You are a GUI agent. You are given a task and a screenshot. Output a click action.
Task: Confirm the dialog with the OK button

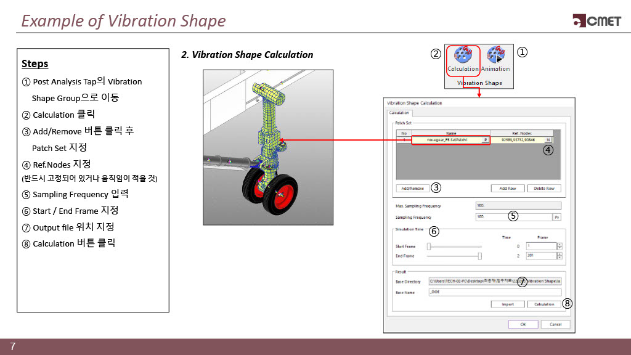tap(523, 324)
